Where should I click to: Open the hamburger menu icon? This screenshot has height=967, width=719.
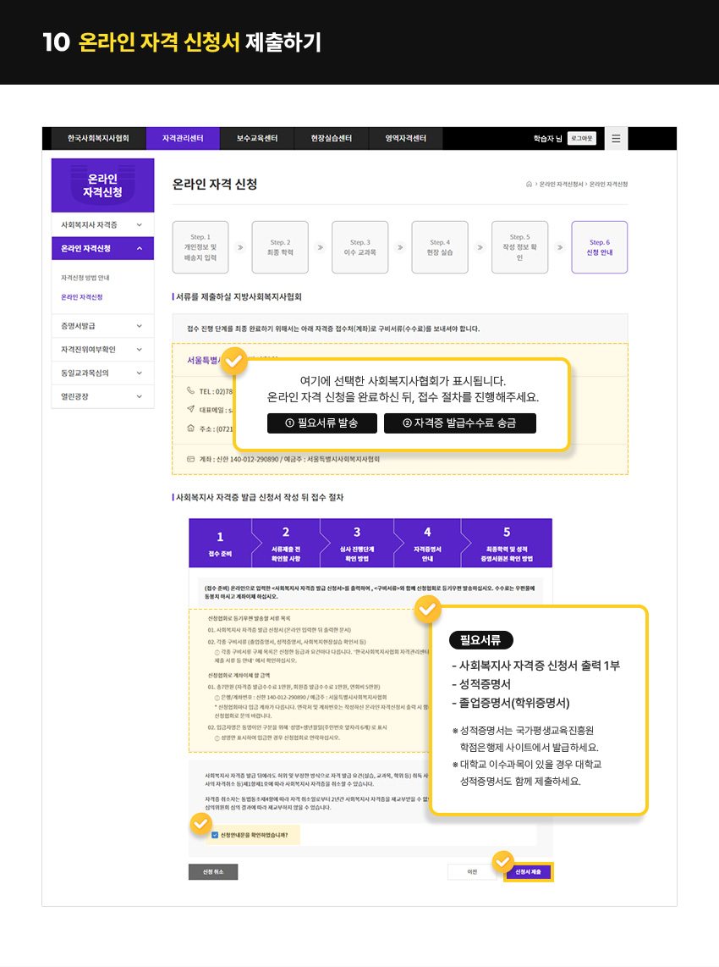coord(616,139)
